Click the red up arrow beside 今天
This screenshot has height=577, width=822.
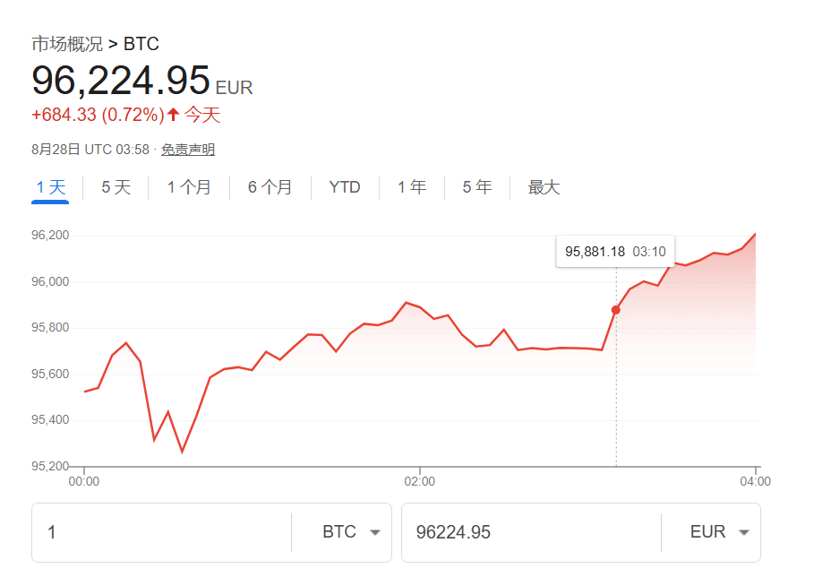pos(174,114)
